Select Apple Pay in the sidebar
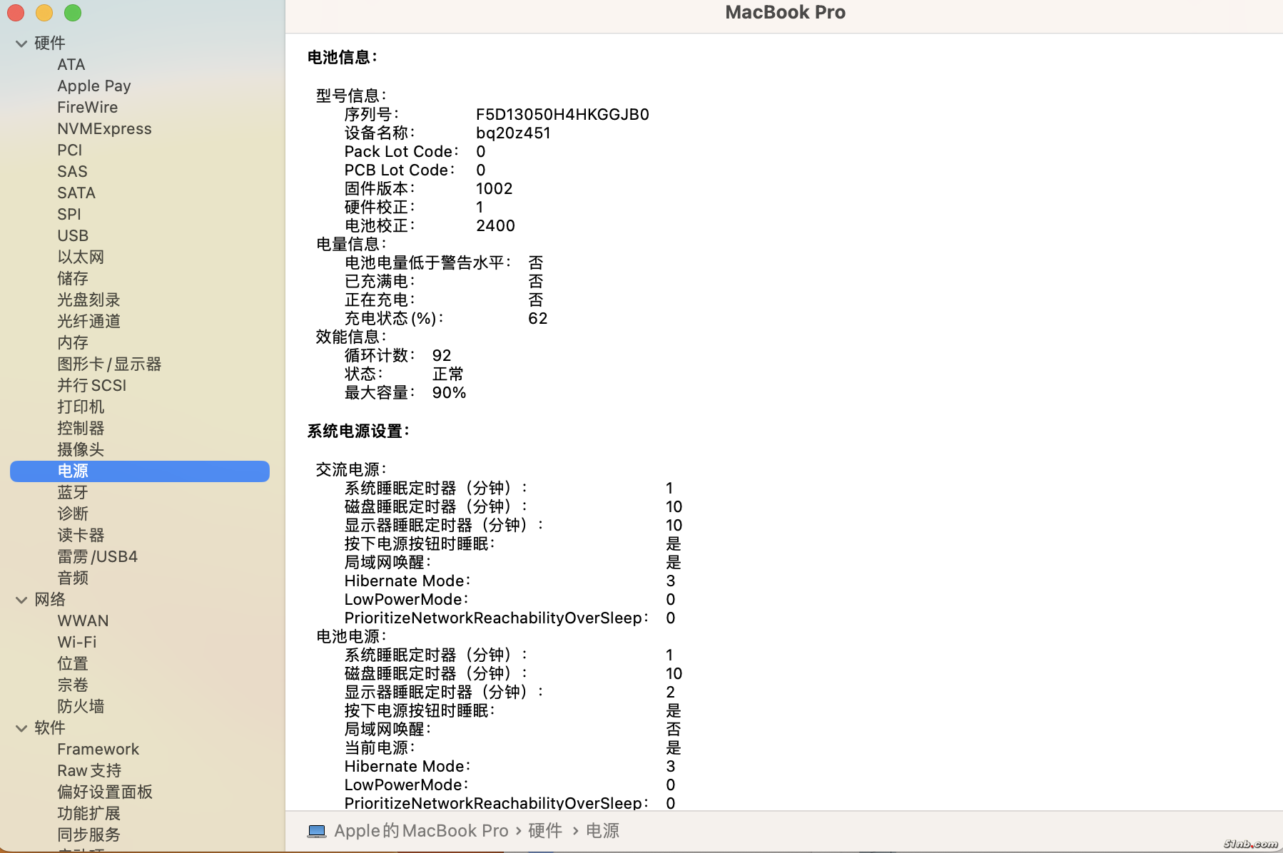 94,86
